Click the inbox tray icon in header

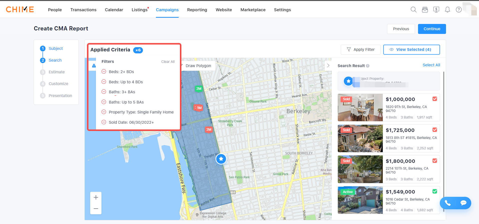425,10
